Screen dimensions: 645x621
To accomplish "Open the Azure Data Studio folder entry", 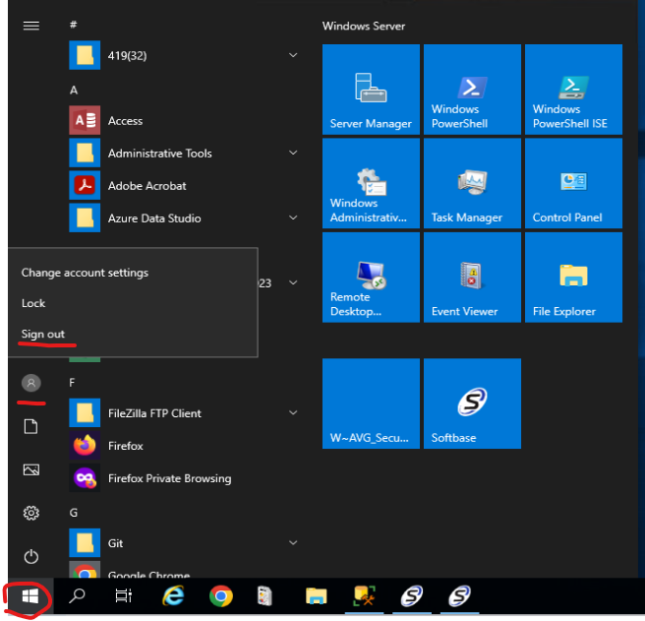I will coord(184,218).
